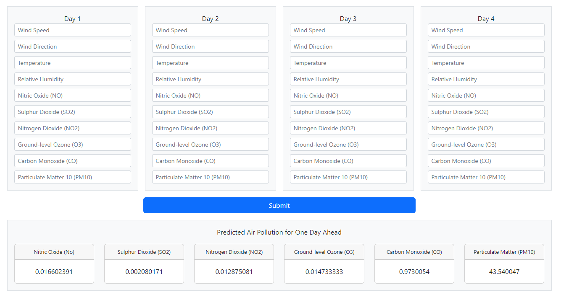561x297 pixels.
Task: Click Particulate Matter 10 (PM10) field for Day 4
Action: tap(486, 177)
